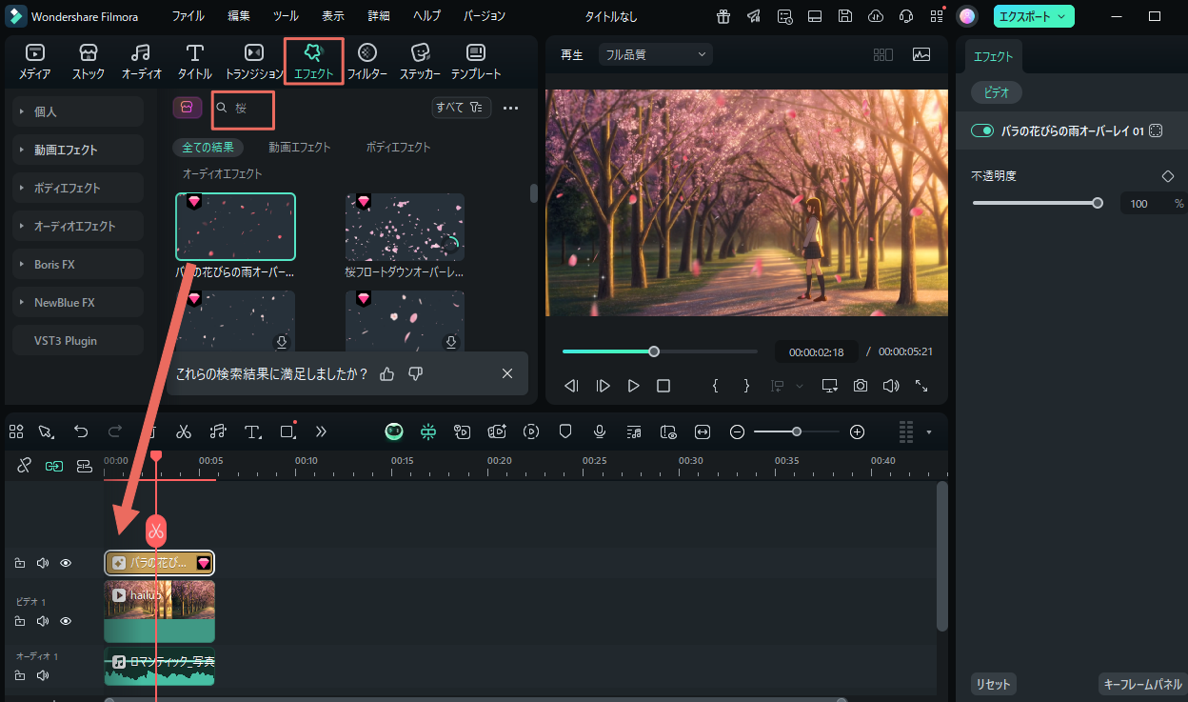The image size is (1188, 702).
Task: Mute the オーディオ 1 track speaker
Action: (x=43, y=675)
